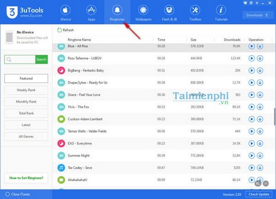Click the ringtone search field
The image size is (276, 199).
[20, 59]
